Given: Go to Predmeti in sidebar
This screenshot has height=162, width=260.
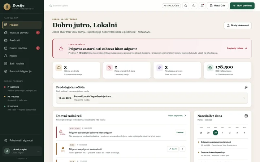Looking at the screenshot, I should pos(22,40).
